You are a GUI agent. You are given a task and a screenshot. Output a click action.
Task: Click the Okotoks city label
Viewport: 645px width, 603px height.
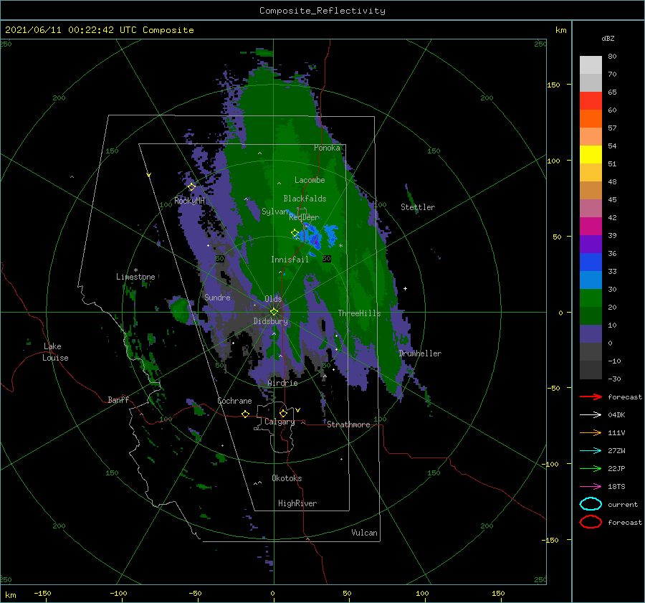tap(287, 478)
